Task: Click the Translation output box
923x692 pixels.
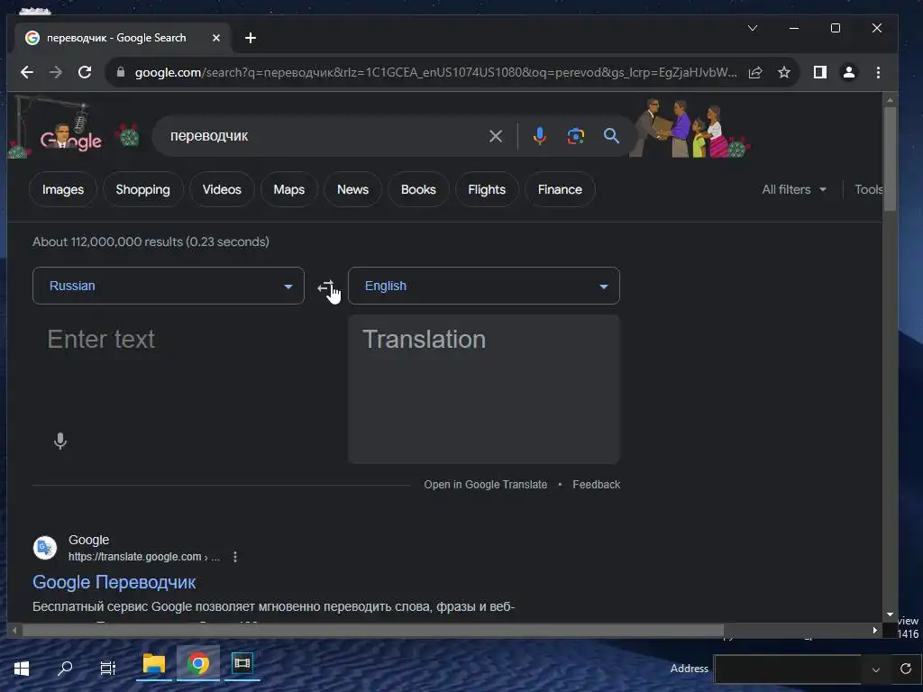Action: (x=484, y=389)
